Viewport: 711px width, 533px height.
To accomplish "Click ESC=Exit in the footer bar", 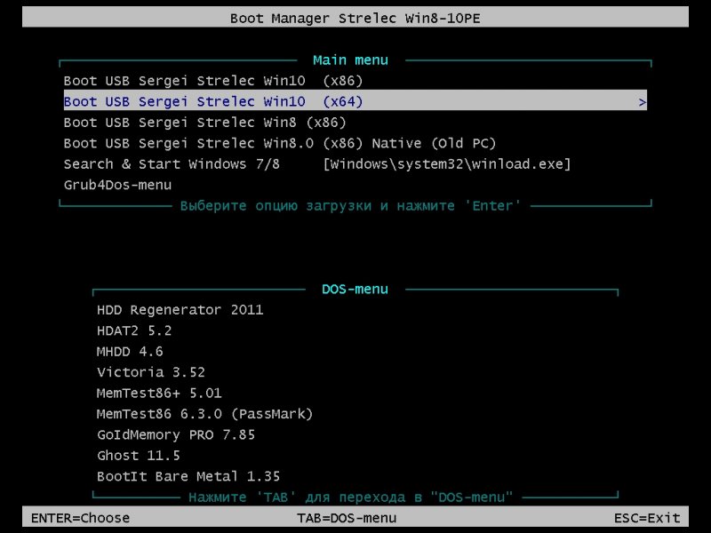I will 647,518.
